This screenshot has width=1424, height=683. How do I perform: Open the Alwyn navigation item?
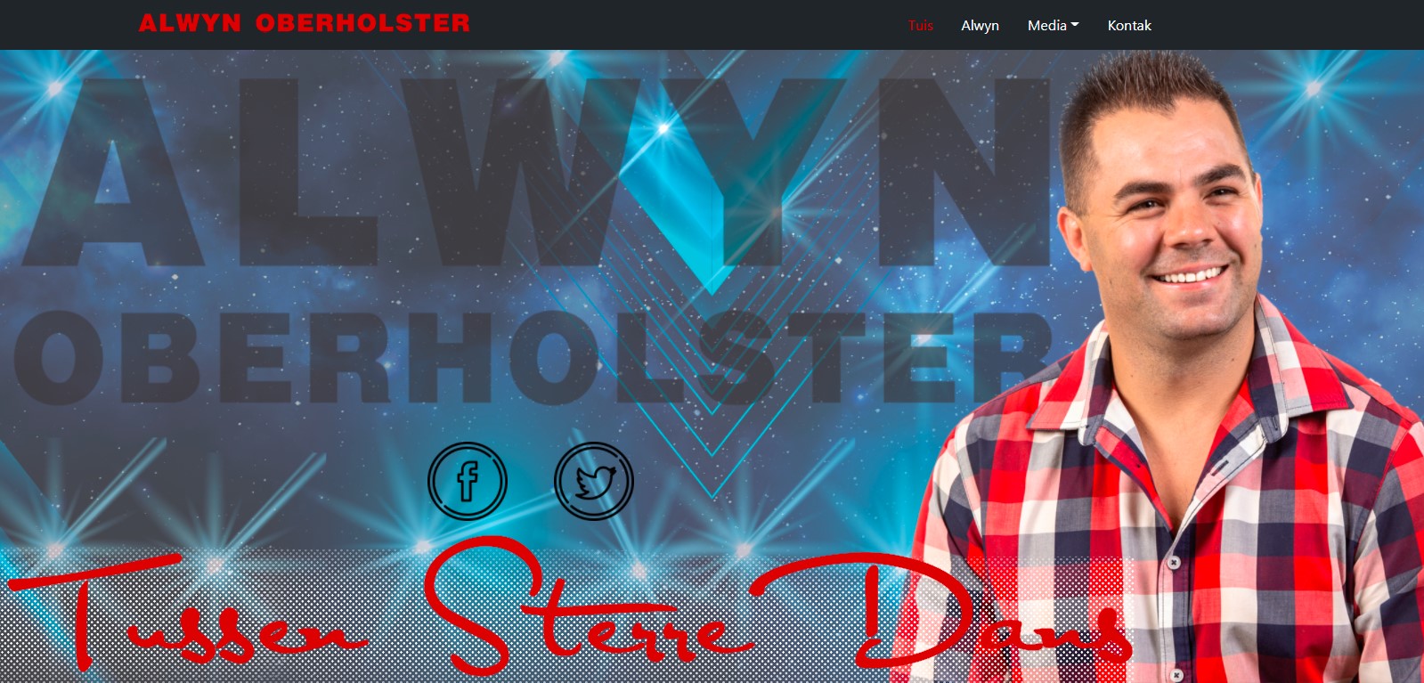tap(980, 26)
